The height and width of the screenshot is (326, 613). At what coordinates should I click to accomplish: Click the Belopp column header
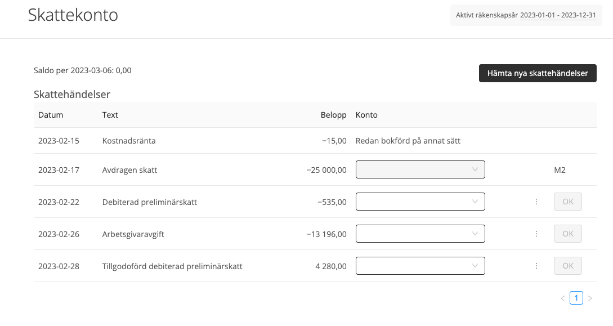(x=333, y=115)
